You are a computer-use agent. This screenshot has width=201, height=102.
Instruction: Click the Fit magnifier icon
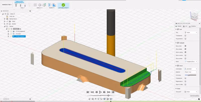click(x=101, y=99)
